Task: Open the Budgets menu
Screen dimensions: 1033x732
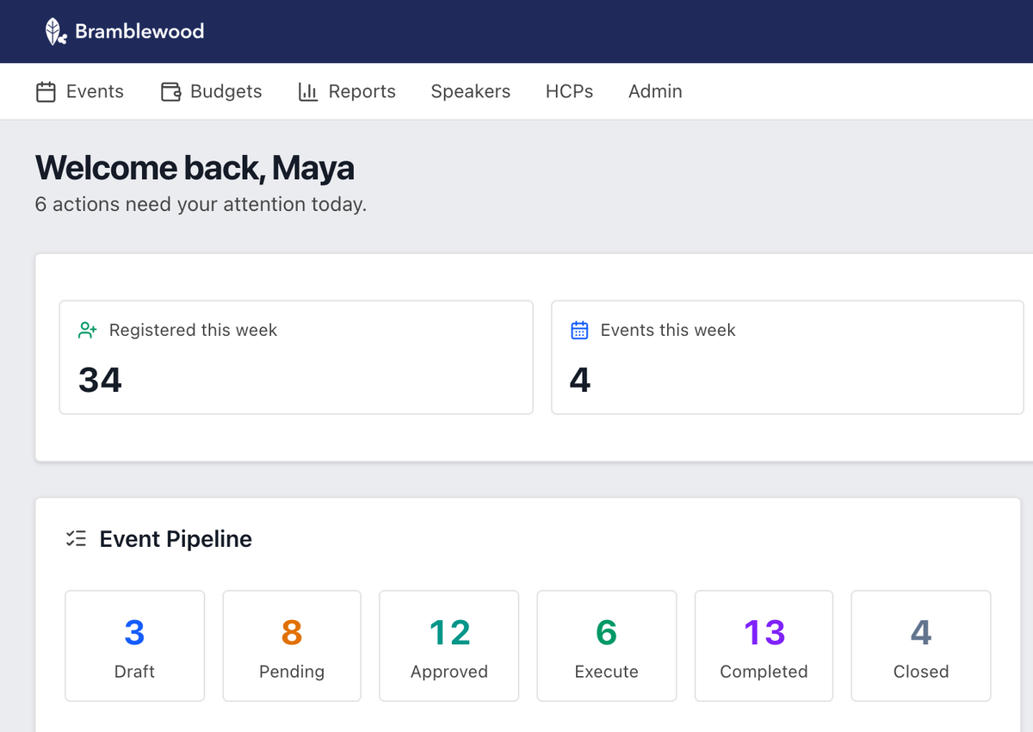Action: (212, 91)
